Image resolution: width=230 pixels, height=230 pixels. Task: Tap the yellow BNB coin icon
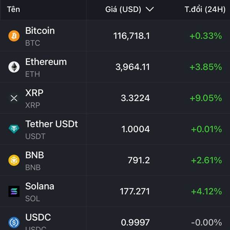point(14,160)
